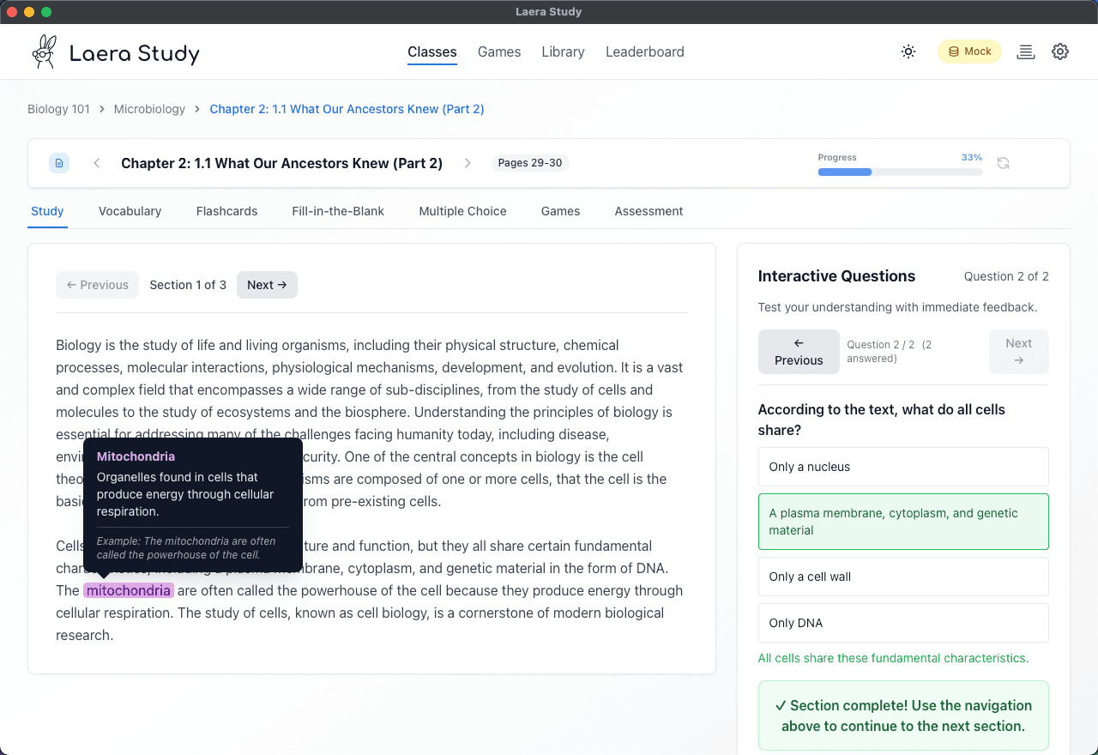The image size is (1098, 755).
Task: Switch to the Multiple Choice tab
Action: pos(462,211)
